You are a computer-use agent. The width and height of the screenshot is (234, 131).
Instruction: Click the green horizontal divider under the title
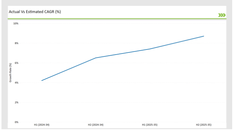pos(117,19)
